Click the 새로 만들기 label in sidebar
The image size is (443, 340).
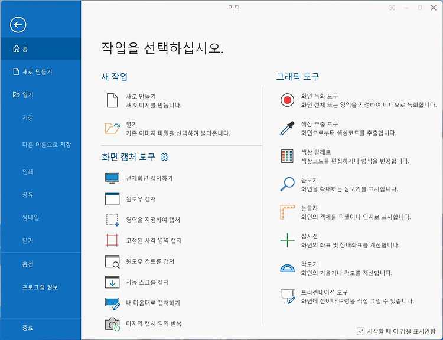pos(37,72)
